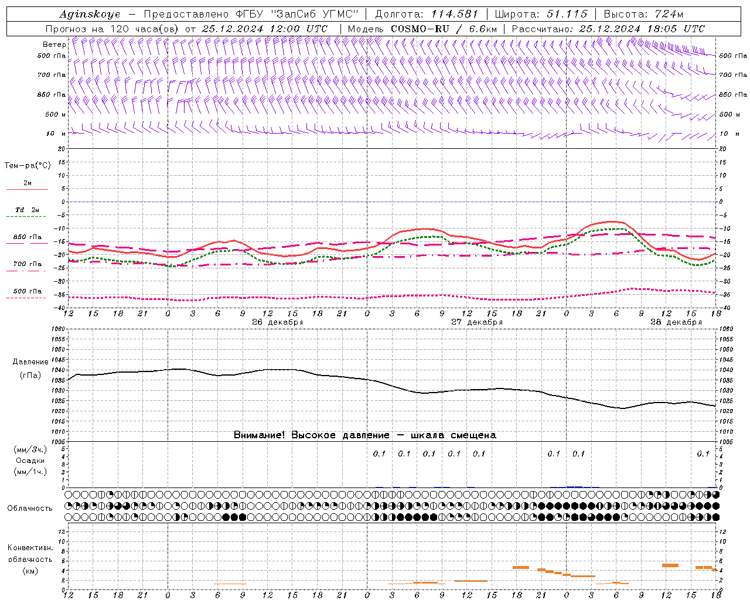
Task: Click the "500 гПа" entry in temperature legend
Action: [x=27, y=291]
